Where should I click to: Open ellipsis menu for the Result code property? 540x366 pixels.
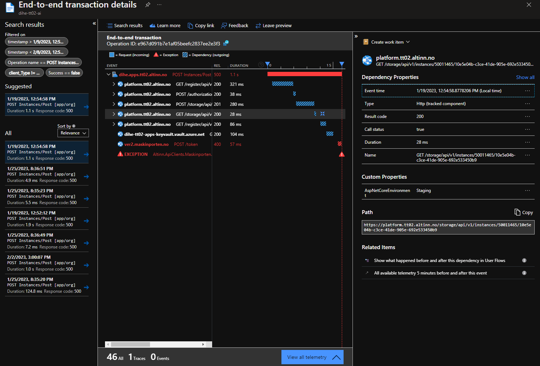point(527,117)
